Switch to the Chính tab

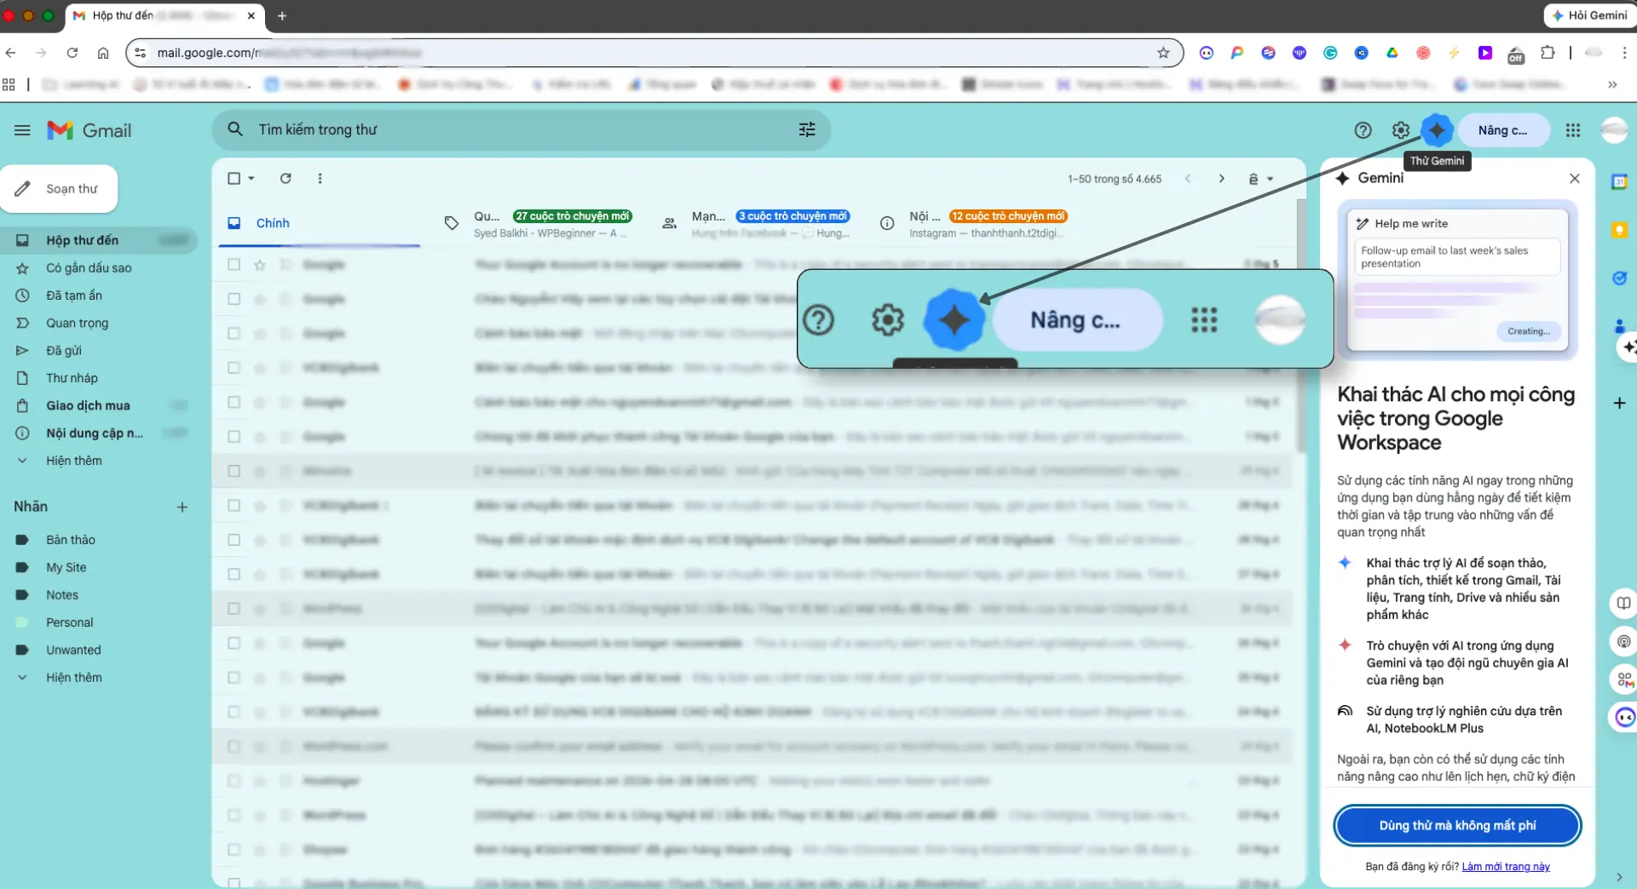click(x=320, y=223)
